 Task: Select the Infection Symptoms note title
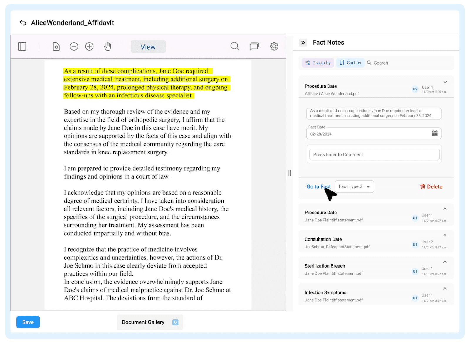(x=325, y=293)
